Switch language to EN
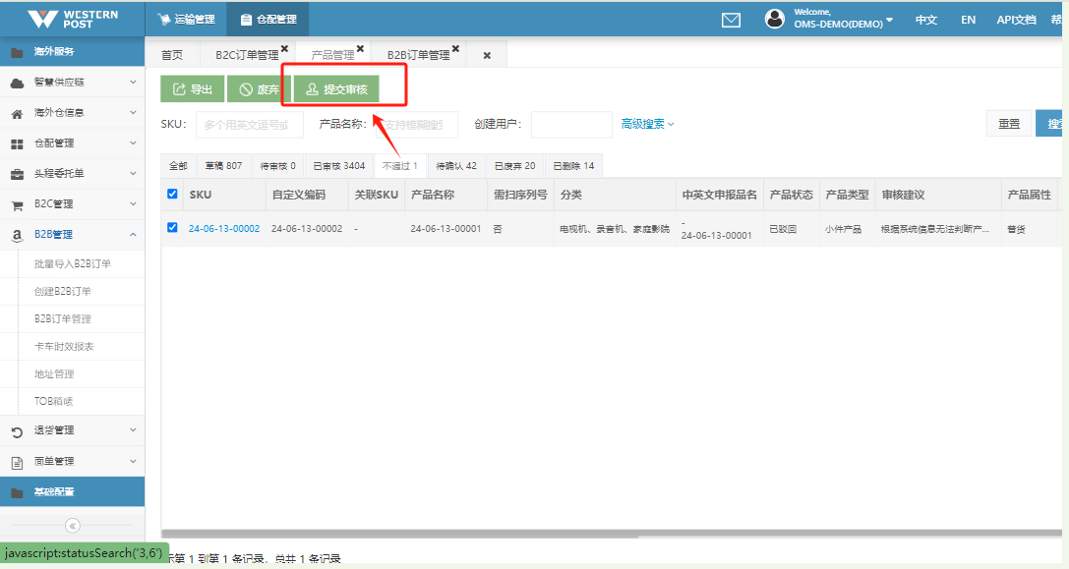Screen dimensions: 1069x569 click(x=968, y=20)
